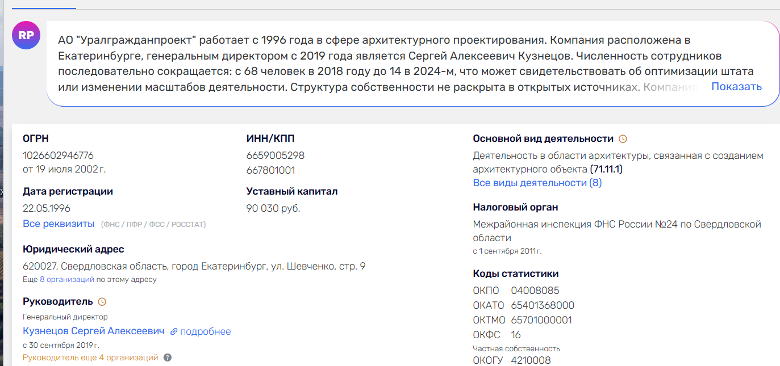Open 8 организаций at this address
Screen dimensions: 780x366
pyautogui.click(x=66, y=280)
